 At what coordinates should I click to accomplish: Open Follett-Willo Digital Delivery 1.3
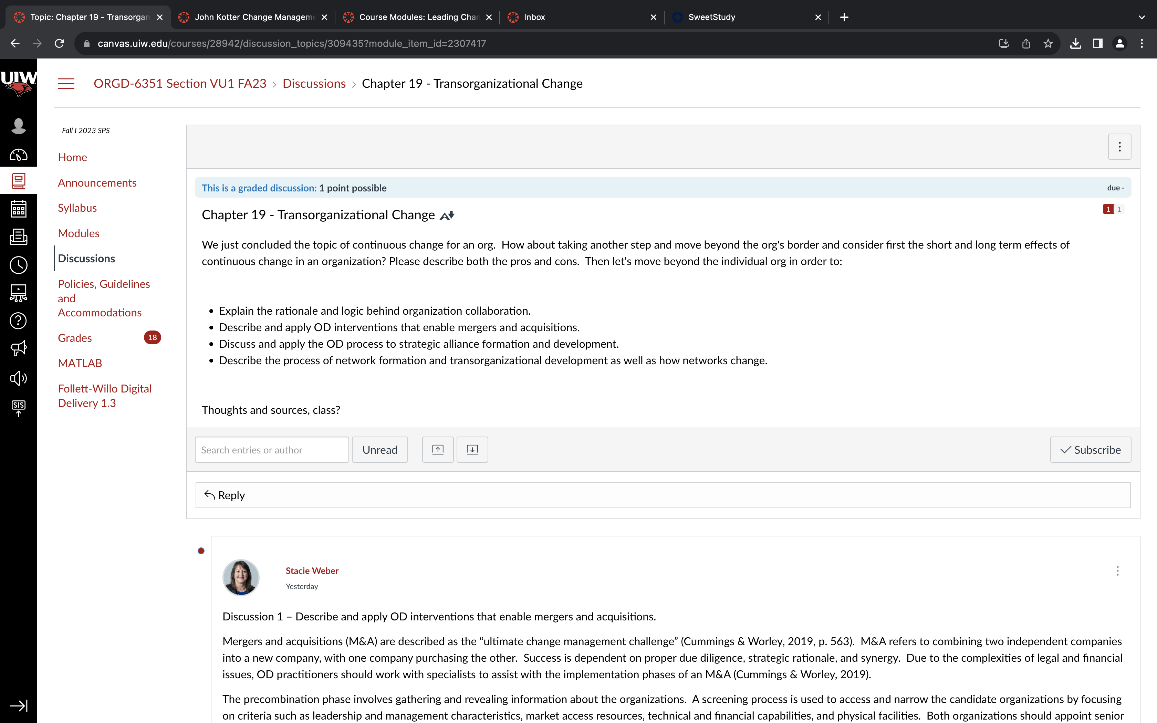pyautogui.click(x=105, y=396)
